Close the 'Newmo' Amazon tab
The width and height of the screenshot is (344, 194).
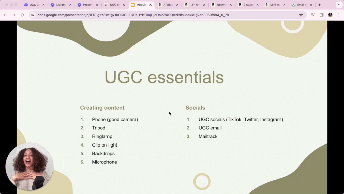pos(231,5)
